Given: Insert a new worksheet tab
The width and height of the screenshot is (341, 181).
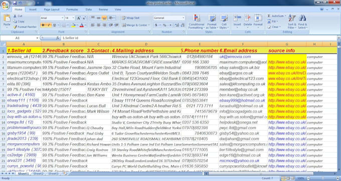Looking at the screenshot, I should click(x=65, y=173).
